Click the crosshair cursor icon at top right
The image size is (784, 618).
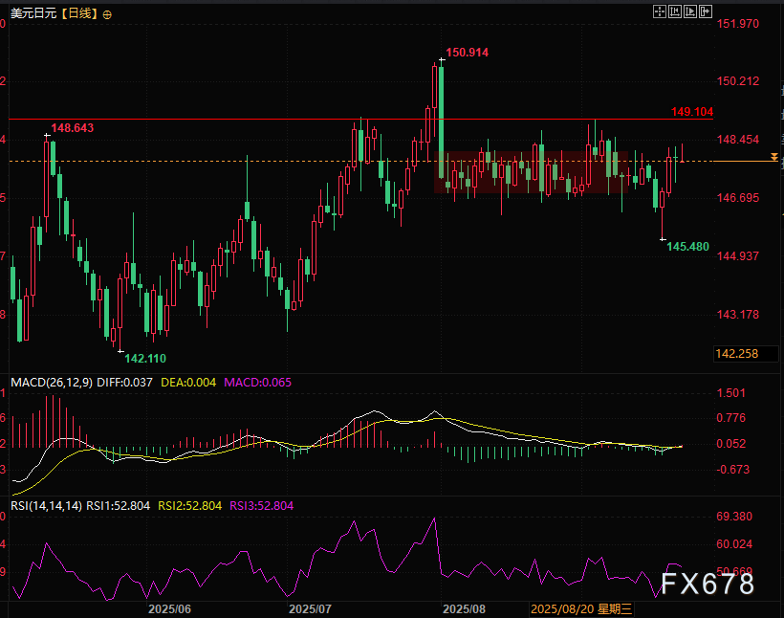[659, 12]
